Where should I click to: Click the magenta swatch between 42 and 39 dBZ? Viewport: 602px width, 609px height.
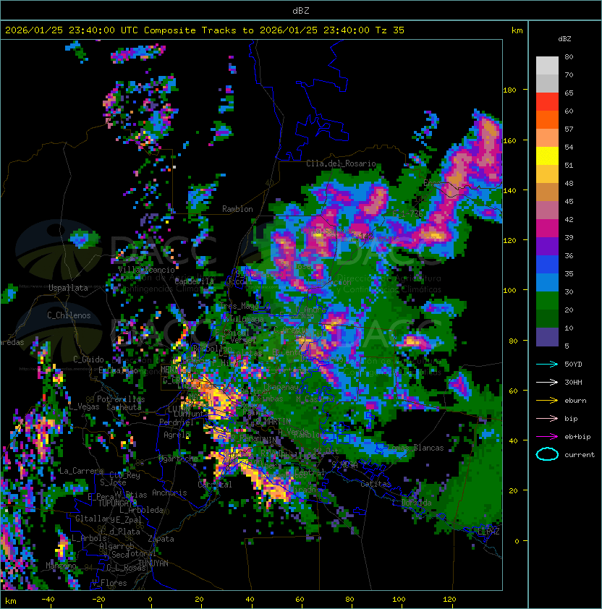tap(547, 229)
